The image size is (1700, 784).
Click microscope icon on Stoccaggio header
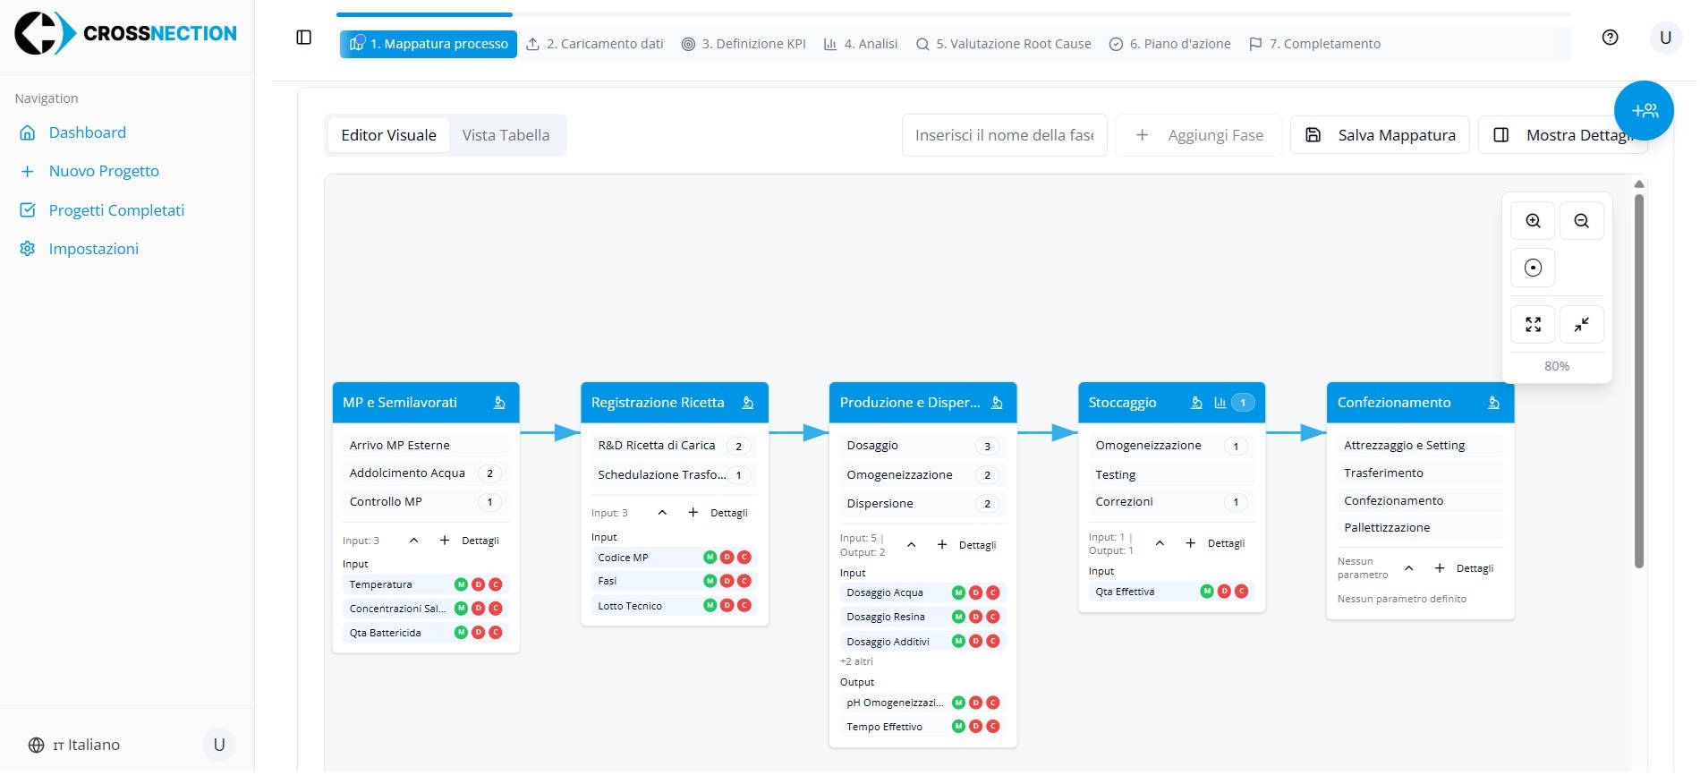1196,403
